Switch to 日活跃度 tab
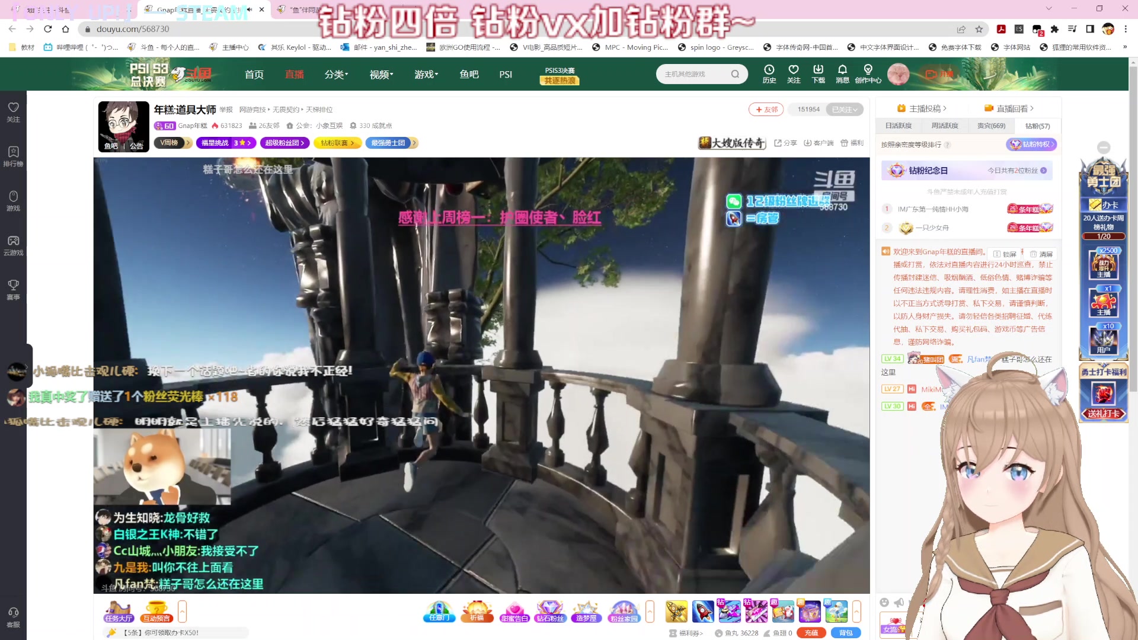The width and height of the screenshot is (1138, 640). tap(899, 126)
